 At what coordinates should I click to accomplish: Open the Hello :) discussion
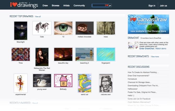pyautogui.click(x=131, y=96)
